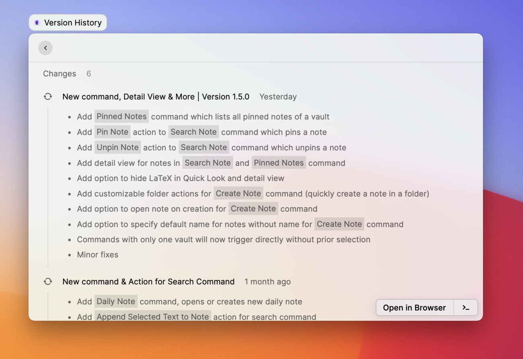Click the update icon next to New command & Action entry

coord(48,281)
